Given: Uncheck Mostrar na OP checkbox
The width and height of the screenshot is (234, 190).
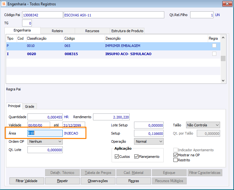Looking at the screenshot, I should [176, 155].
